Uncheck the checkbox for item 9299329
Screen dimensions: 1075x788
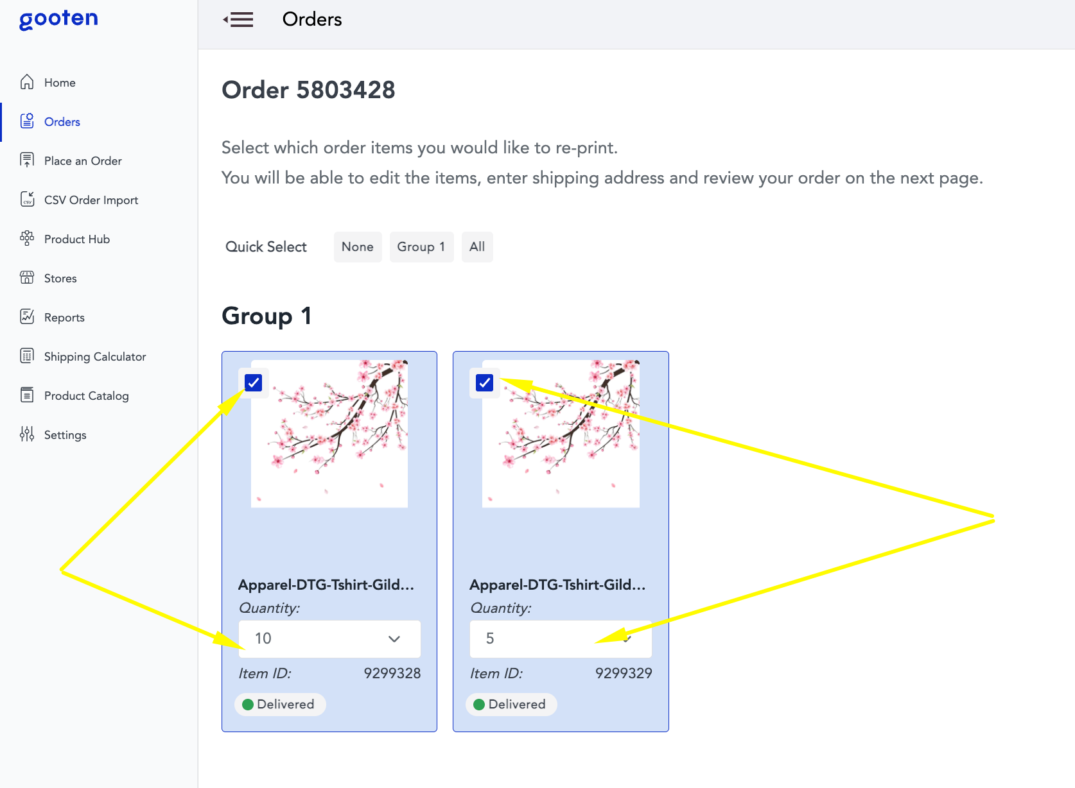click(485, 383)
